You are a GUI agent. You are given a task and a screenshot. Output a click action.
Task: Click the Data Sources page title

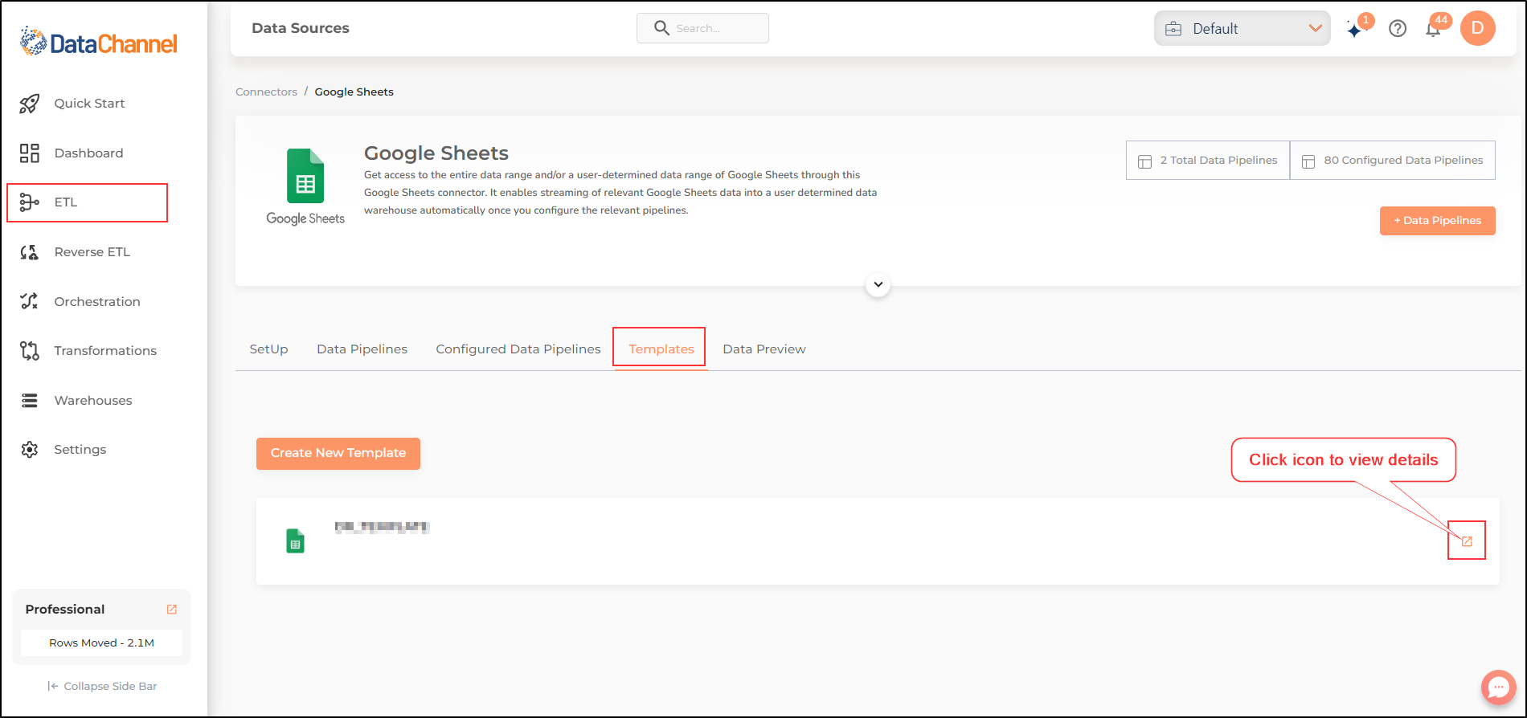tap(301, 28)
